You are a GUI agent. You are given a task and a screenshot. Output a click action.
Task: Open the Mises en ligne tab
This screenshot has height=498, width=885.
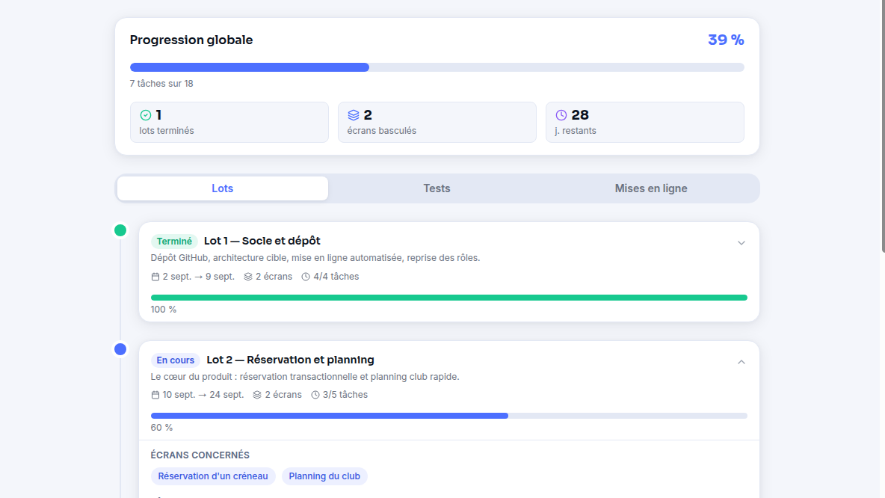point(651,188)
